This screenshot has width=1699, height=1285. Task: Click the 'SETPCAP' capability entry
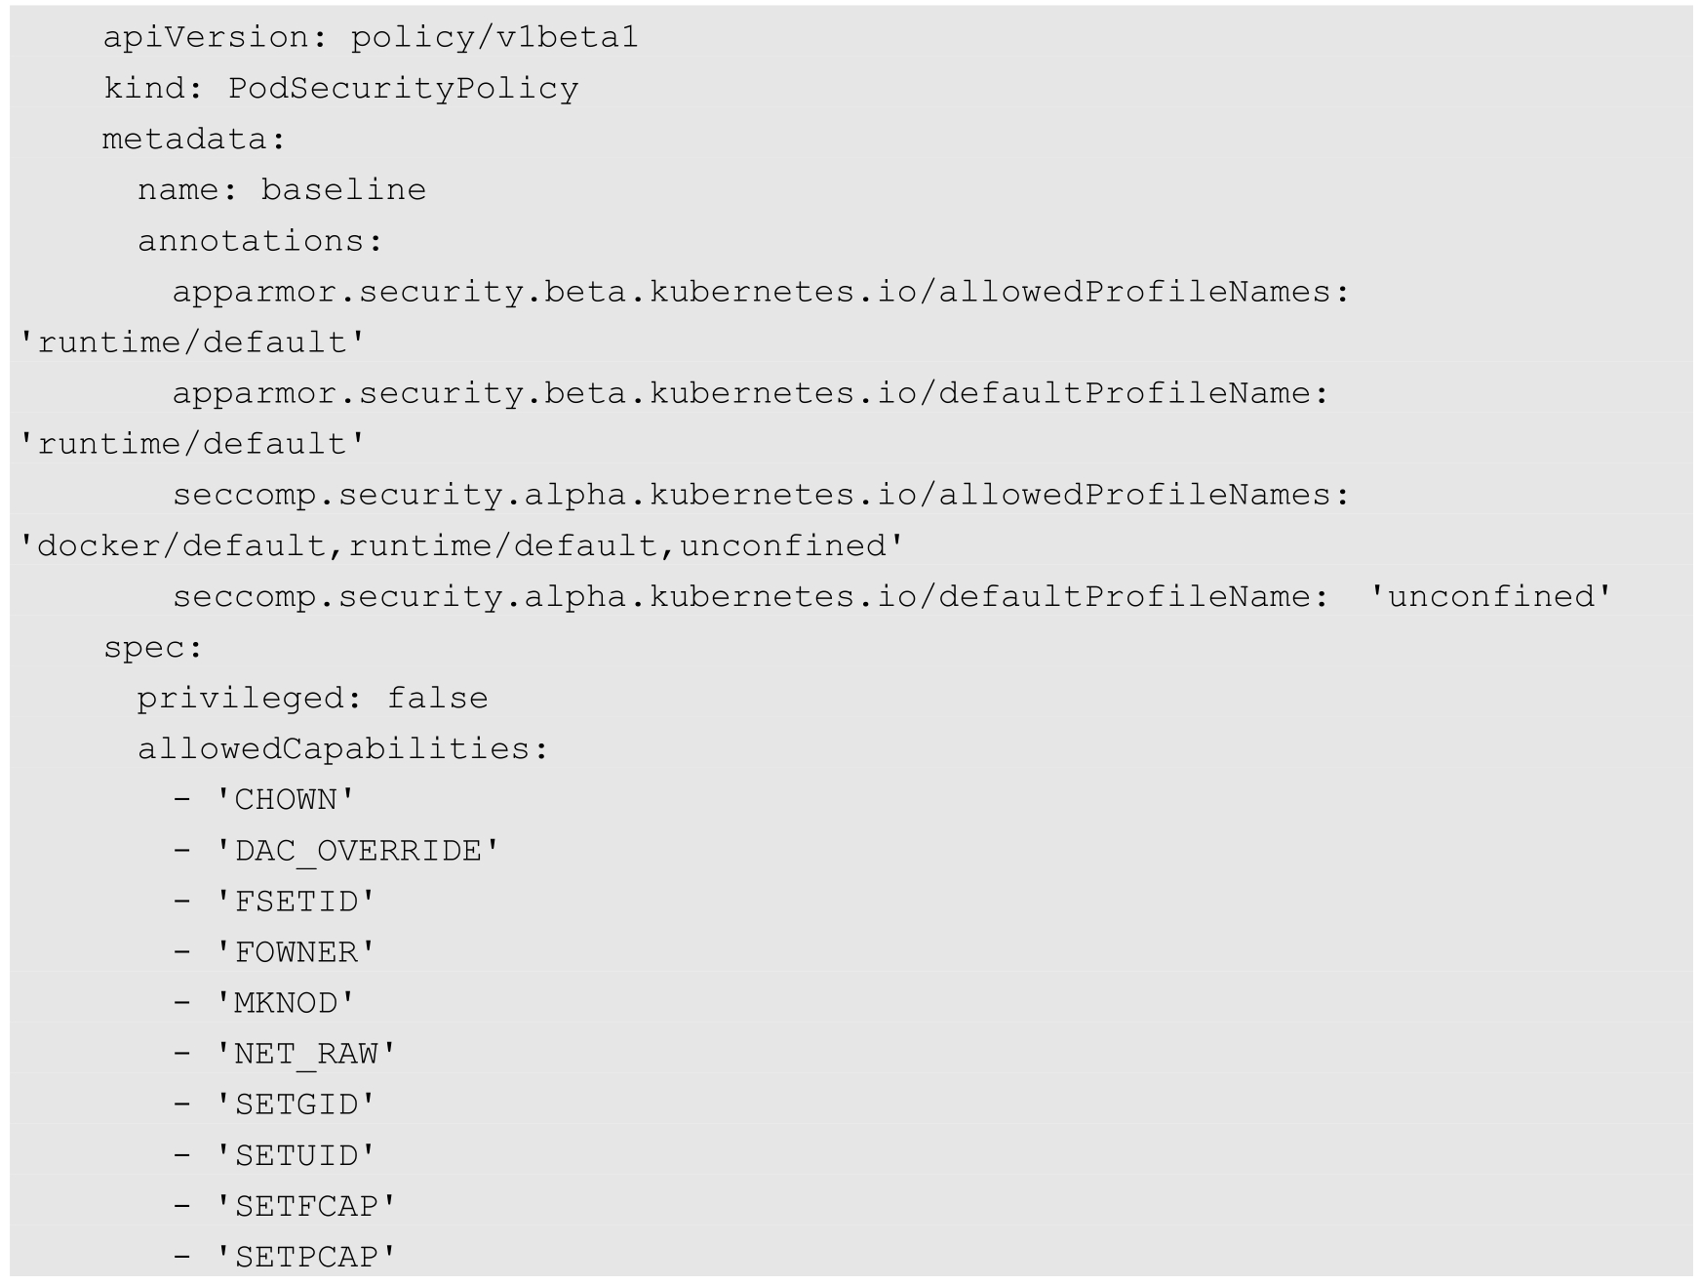click(305, 1258)
